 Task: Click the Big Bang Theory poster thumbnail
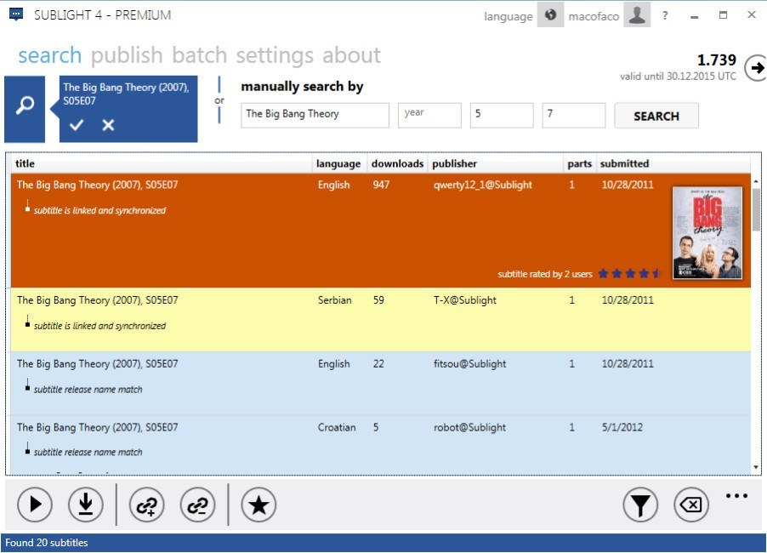tap(707, 232)
